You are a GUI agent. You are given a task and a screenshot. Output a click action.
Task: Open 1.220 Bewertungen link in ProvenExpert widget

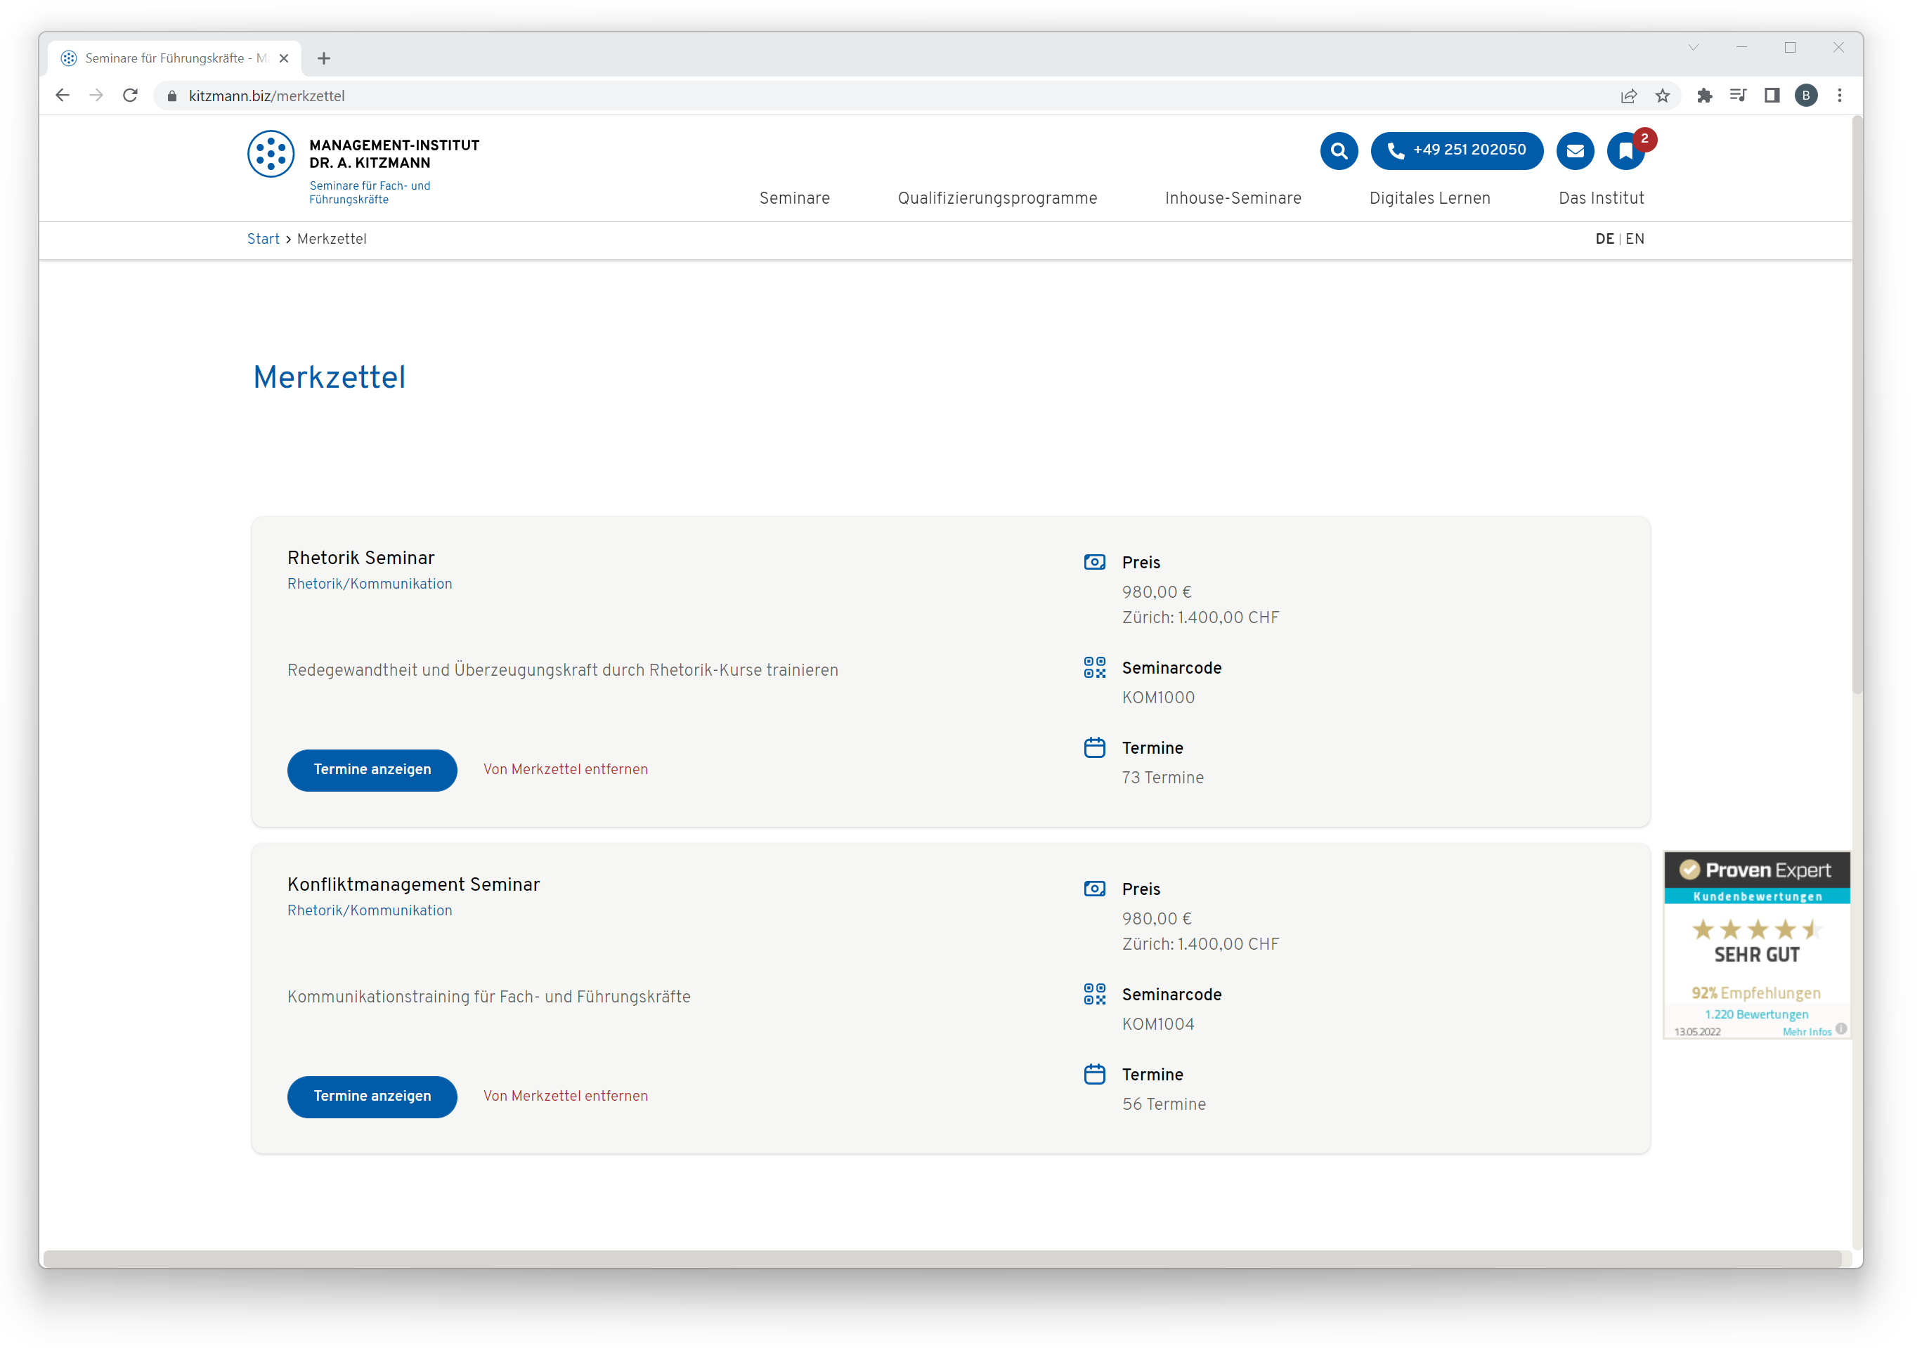[x=1755, y=1015]
